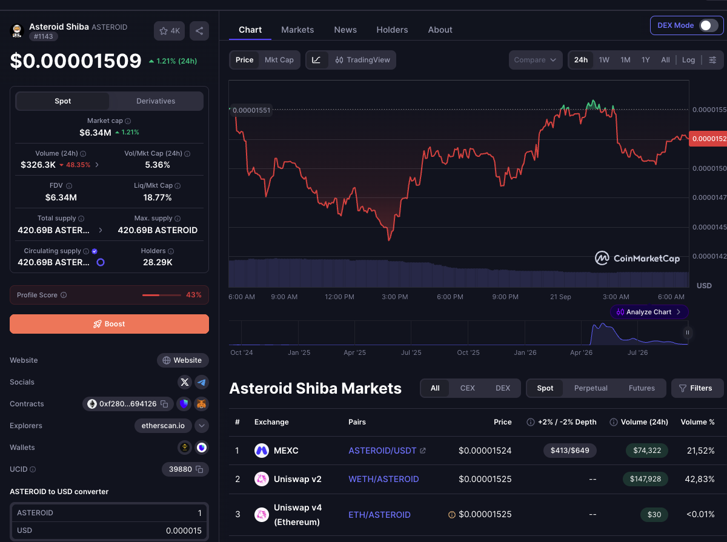The width and height of the screenshot is (727, 542).
Task: Open the Holders tab
Action: tap(392, 30)
